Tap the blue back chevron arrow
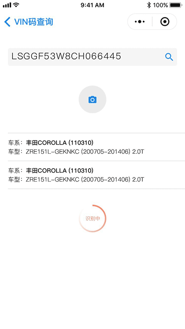Viewport: 185px width, 329px height. coord(7,22)
